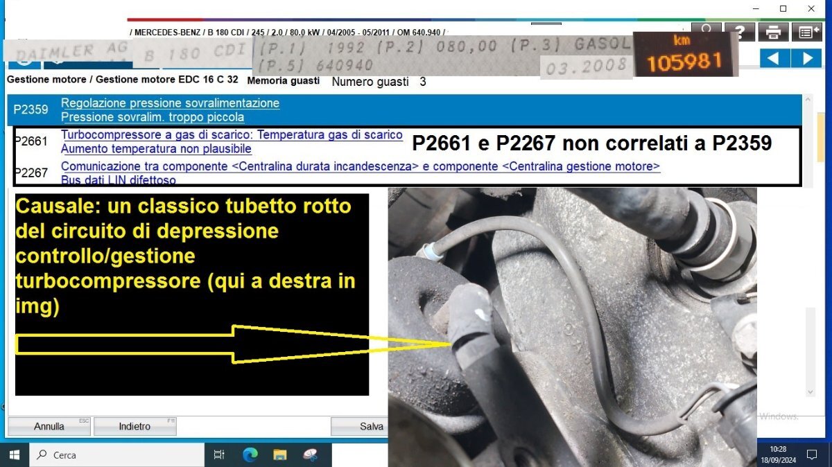Print the fault memory report
This screenshot has height=467, width=832.
coord(773,32)
